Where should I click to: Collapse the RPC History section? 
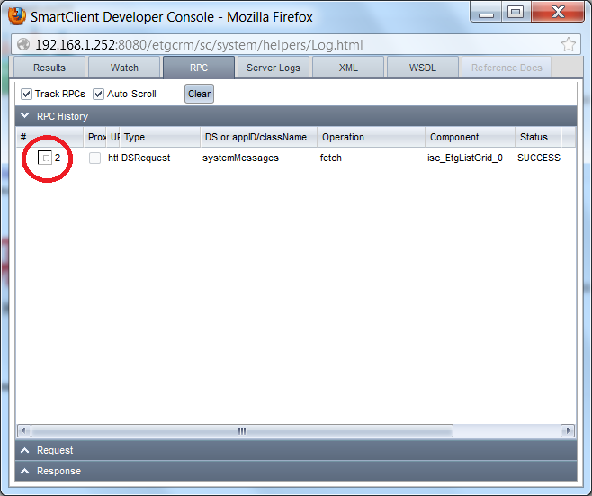(x=23, y=116)
